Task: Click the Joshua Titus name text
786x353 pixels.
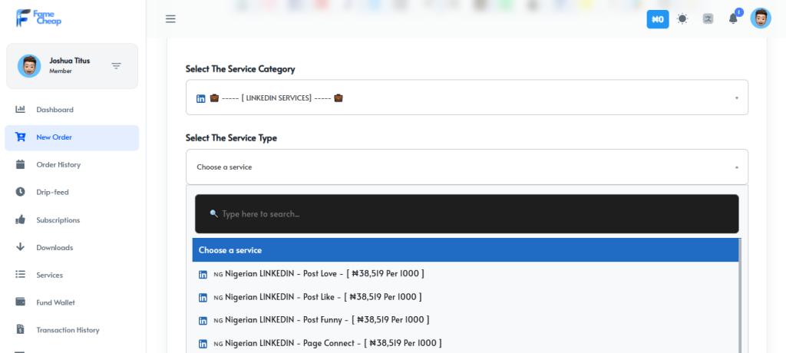Action: pyautogui.click(x=70, y=61)
